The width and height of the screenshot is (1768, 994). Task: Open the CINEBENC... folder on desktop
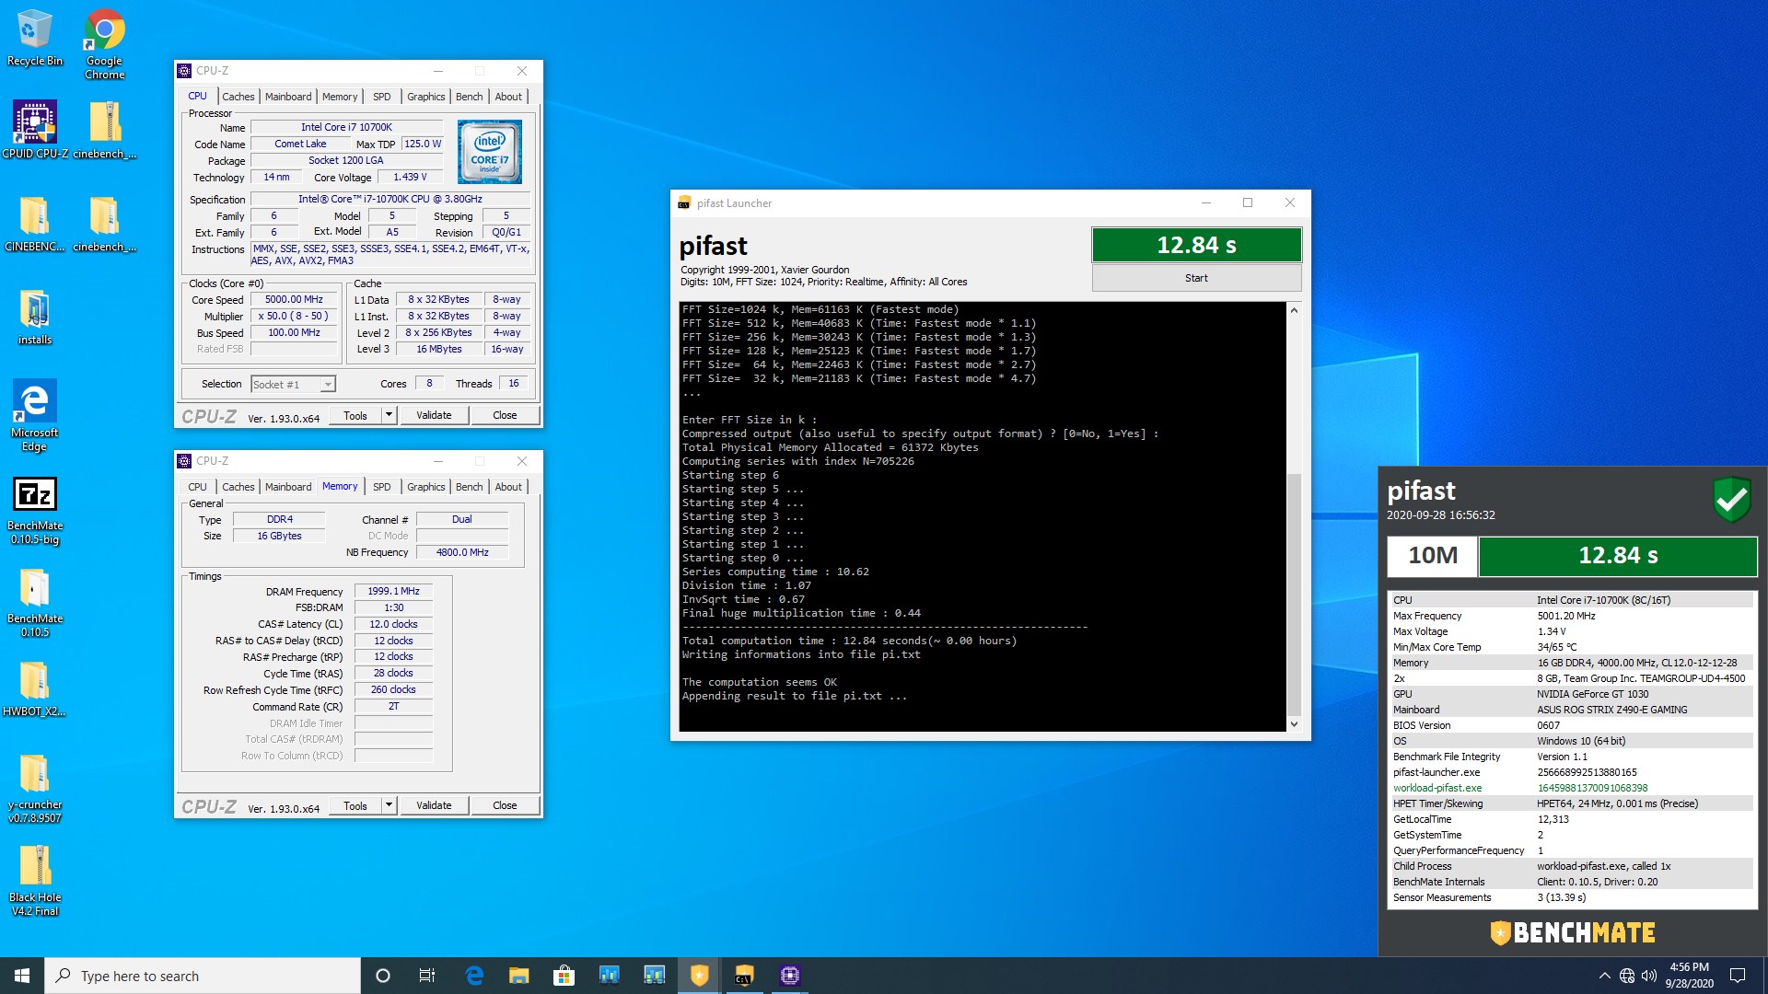35,224
